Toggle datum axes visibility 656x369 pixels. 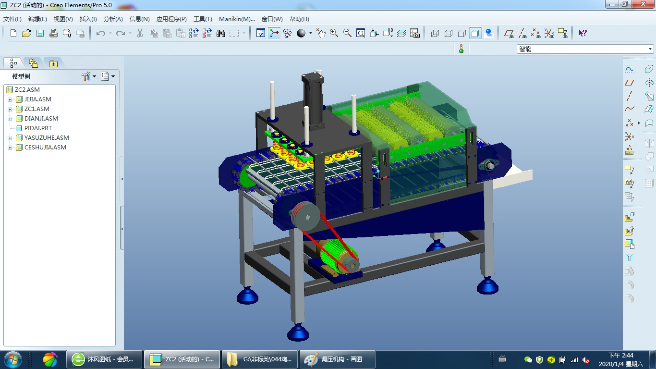click(522, 33)
